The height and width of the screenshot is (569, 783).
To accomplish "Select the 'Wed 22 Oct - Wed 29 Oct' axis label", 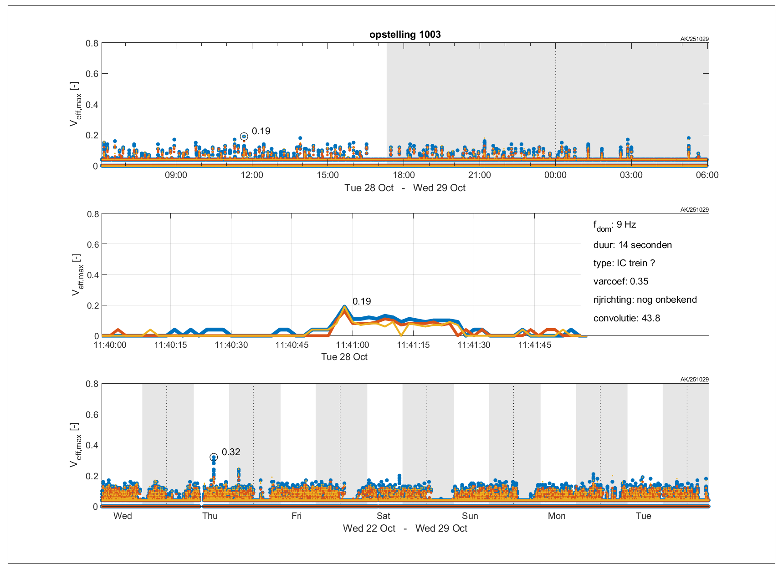I will pyautogui.click(x=405, y=528).
